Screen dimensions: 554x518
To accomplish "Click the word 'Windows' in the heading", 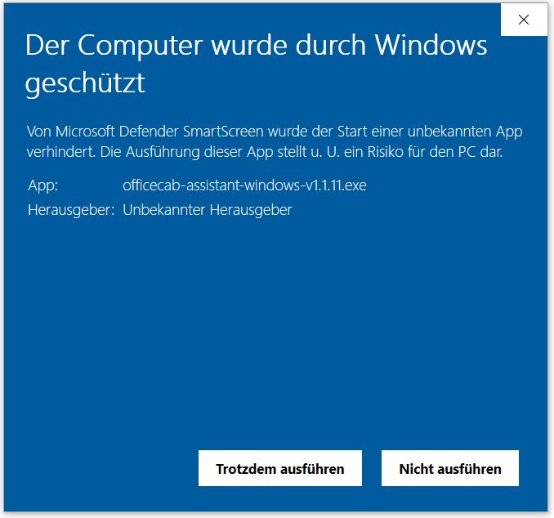I will tap(431, 46).
